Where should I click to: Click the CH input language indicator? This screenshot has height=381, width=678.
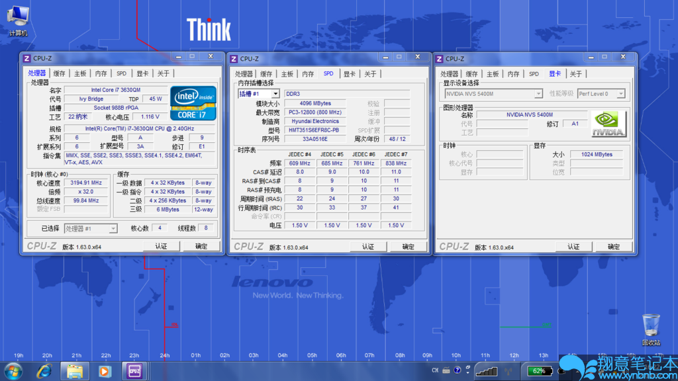pos(435,370)
